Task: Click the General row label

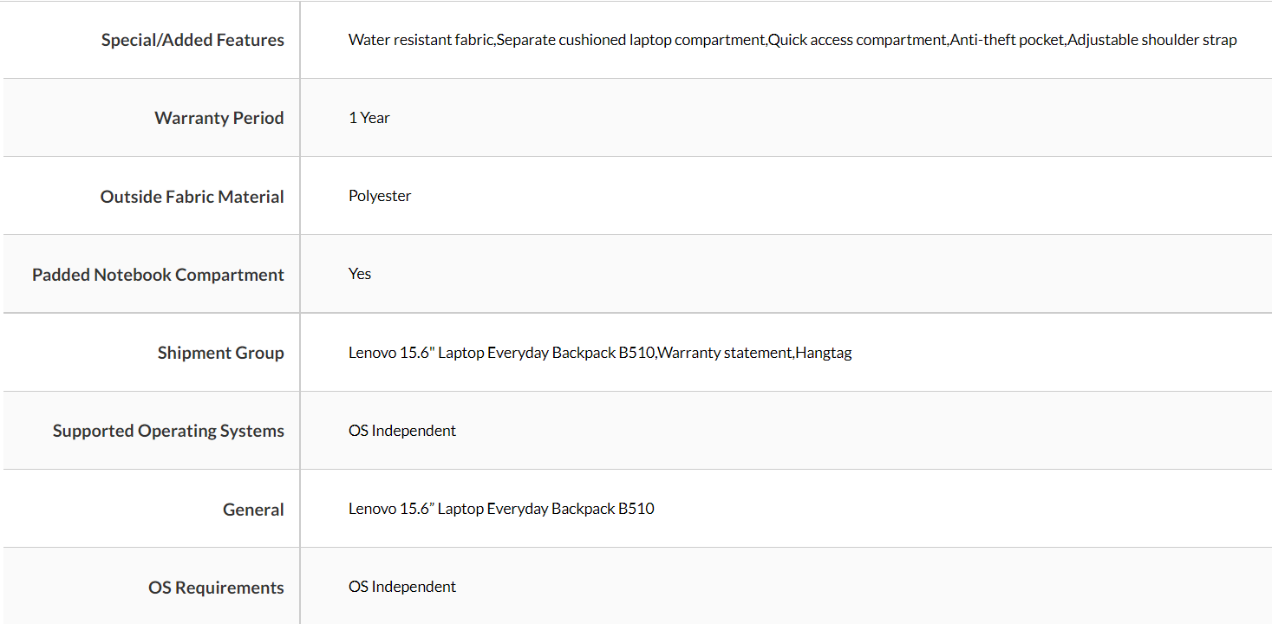Action: [253, 510]
